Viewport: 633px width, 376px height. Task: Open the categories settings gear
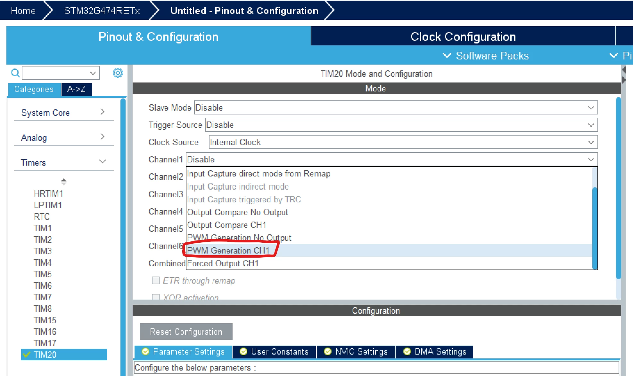tap(118, 73)
